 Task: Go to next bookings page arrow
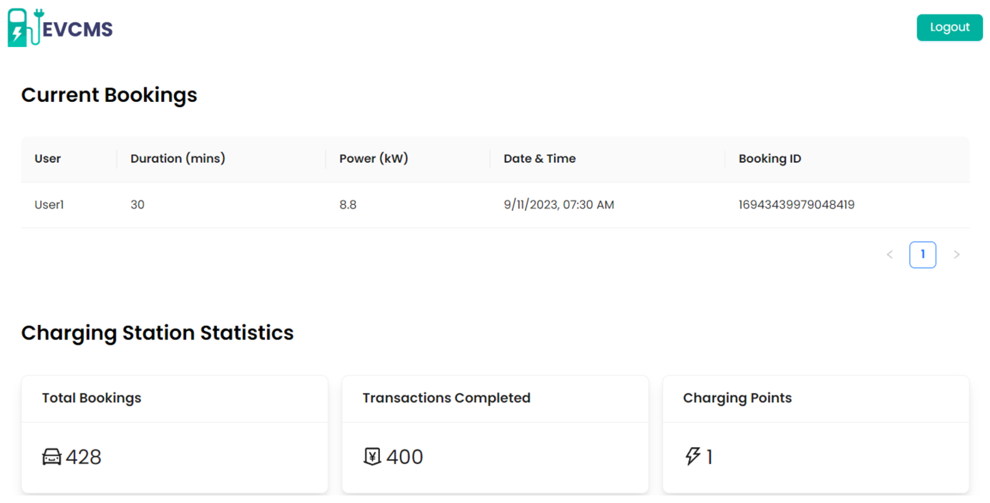click(956, 255)
